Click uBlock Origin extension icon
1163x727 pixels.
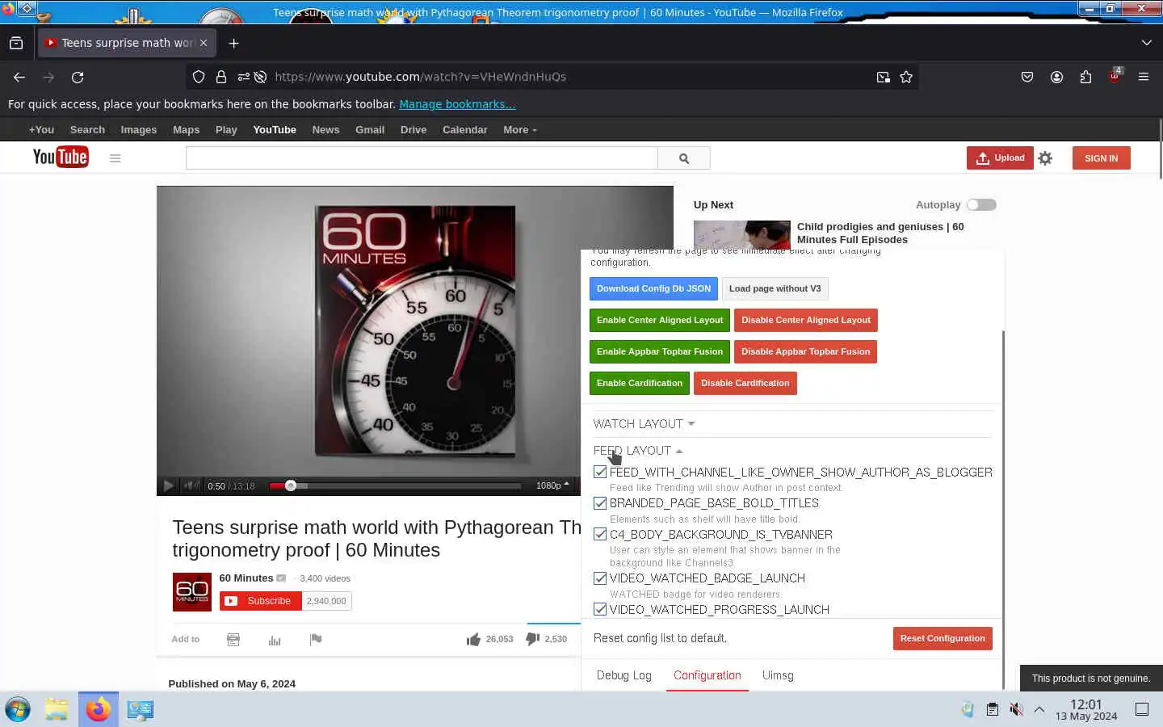[x=1115, y=76]
